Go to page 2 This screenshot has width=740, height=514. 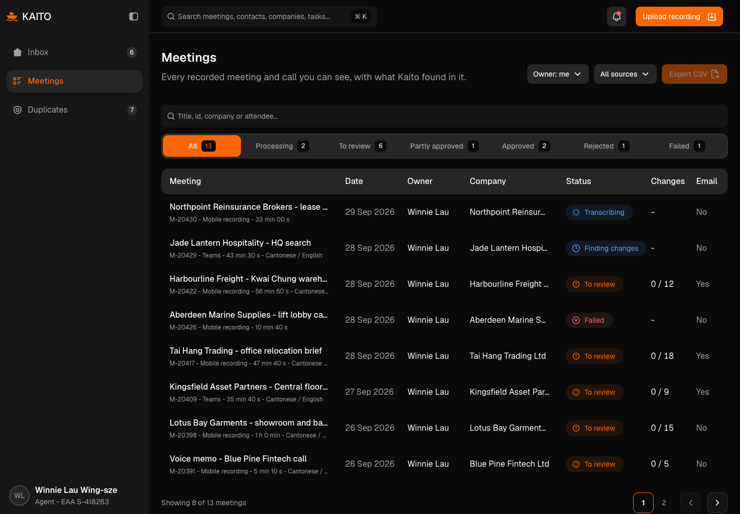(664, 503)
